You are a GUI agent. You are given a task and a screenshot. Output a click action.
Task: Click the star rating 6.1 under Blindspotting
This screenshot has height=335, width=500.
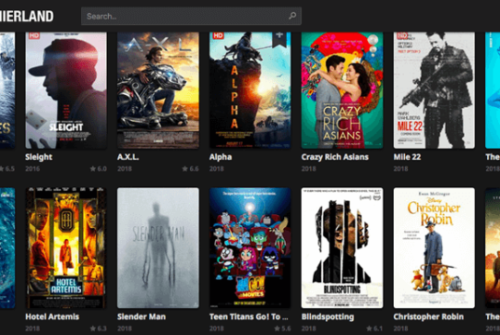coord(374,328)
